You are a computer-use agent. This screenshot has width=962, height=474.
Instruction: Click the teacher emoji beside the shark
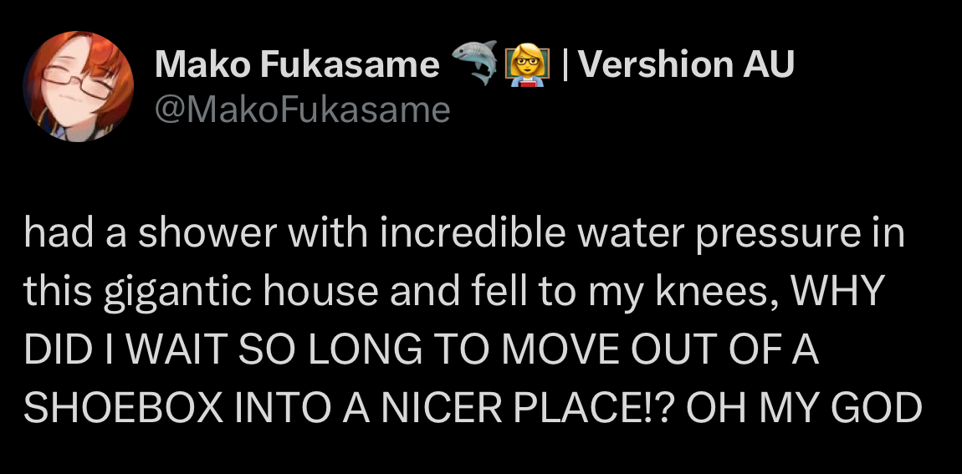[x=527, y=65]
